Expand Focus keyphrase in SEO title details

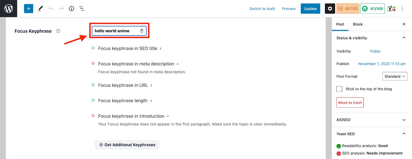tap(160, 48)
